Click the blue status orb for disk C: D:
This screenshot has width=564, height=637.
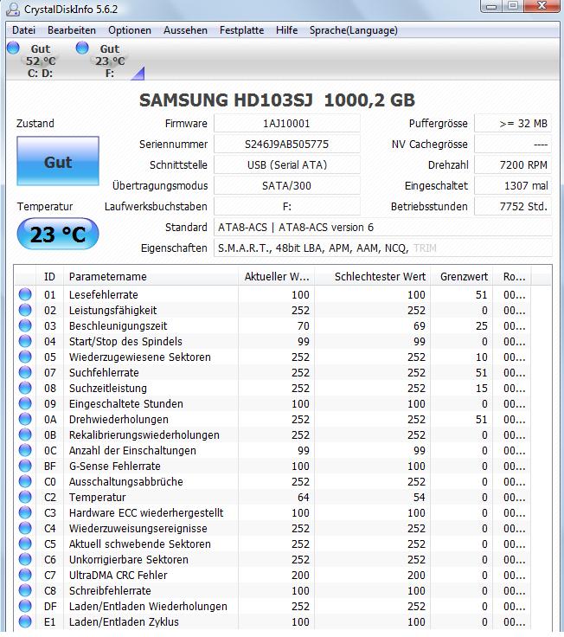(x=13, y=48)
